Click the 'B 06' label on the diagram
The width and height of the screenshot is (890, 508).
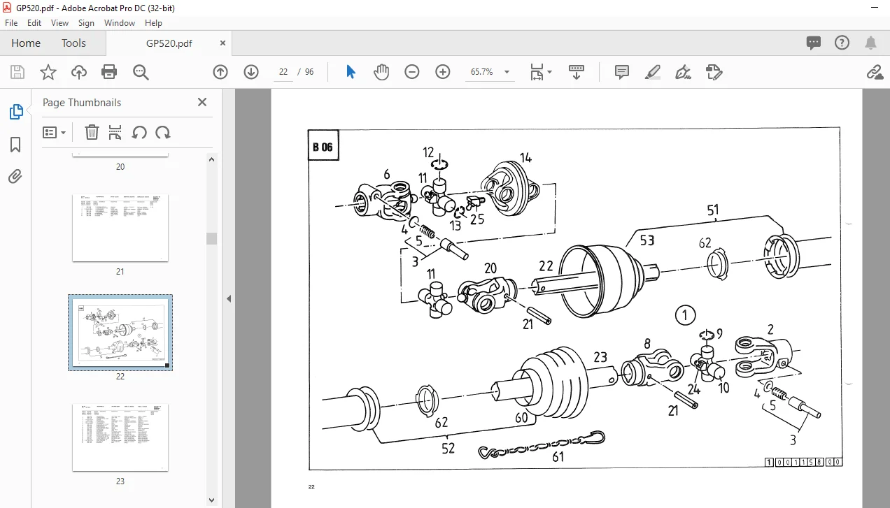[323, 146]
